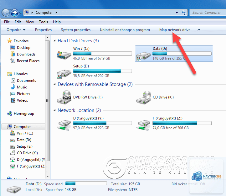Click Map network drive
Image resolution: width=226 pixels, height=196 pixels.
pos(175,30)
